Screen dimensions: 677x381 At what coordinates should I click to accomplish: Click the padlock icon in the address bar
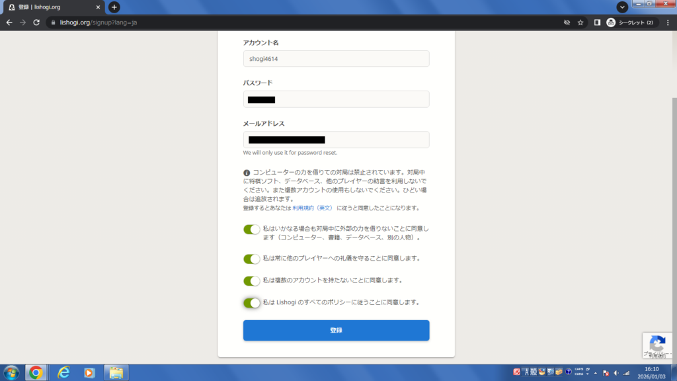tap(52, 22)
